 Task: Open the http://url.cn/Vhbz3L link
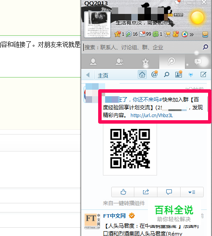tap(151, 115)
